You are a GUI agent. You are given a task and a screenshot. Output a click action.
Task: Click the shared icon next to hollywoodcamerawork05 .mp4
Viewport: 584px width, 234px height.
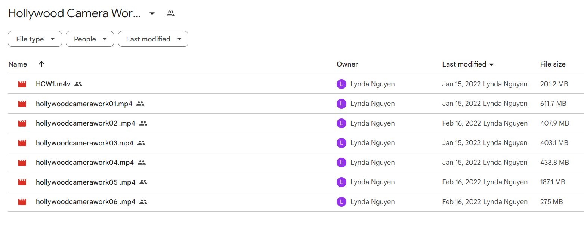coord(143,182)
